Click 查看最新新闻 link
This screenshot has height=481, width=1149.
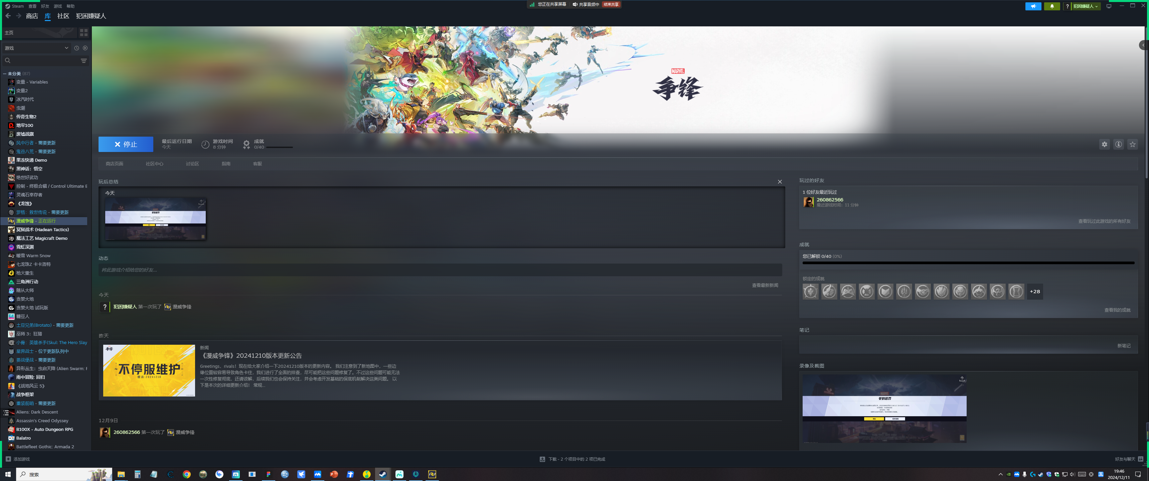(x=765, y=285)
